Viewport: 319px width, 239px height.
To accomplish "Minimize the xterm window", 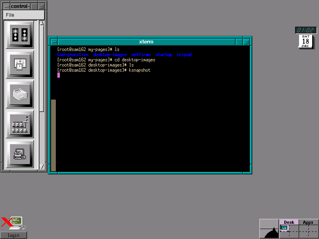I will tap(239, 42).
